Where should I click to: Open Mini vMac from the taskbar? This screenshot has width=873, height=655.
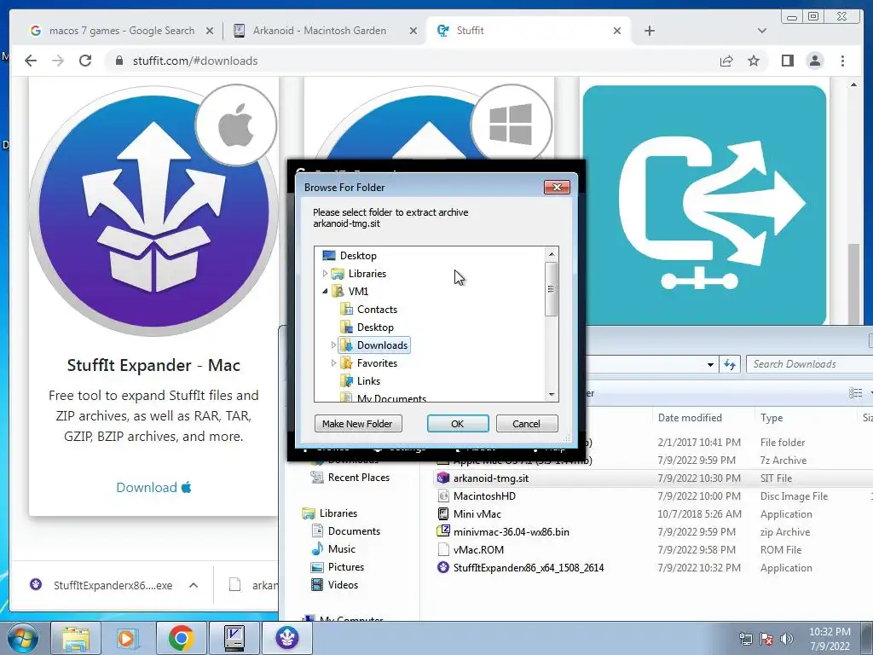pos(234,638)
